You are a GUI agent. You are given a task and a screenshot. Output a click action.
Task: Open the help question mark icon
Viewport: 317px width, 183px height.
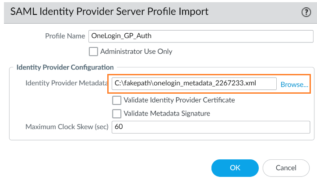[x=306, y=12]
